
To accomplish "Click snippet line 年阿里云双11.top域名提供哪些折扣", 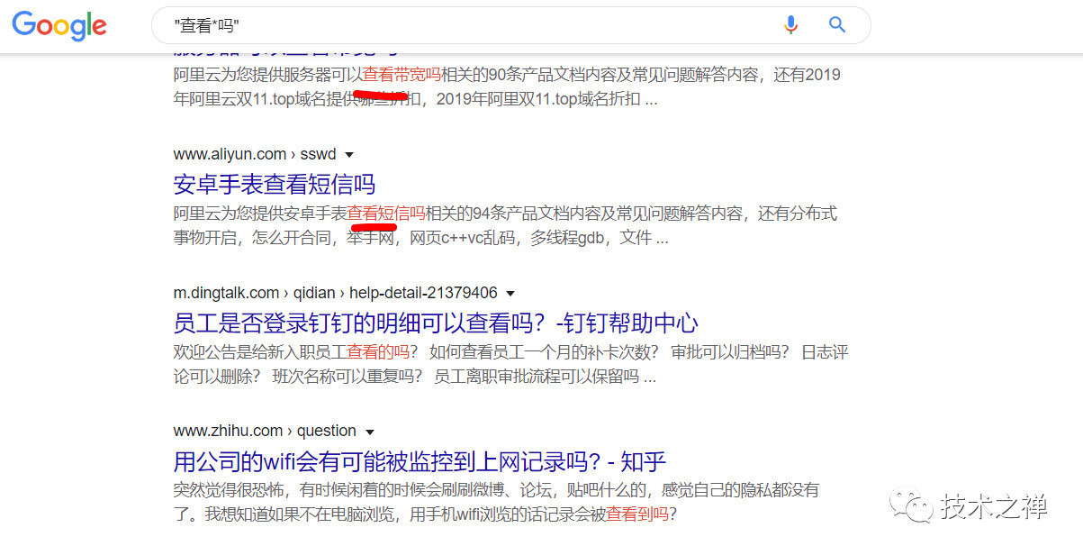I will [x=415, y=99].
